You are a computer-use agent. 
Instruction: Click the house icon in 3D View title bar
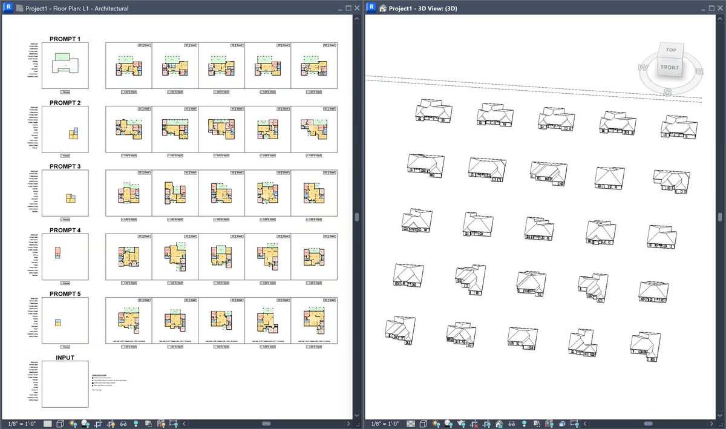click(382, 8)
